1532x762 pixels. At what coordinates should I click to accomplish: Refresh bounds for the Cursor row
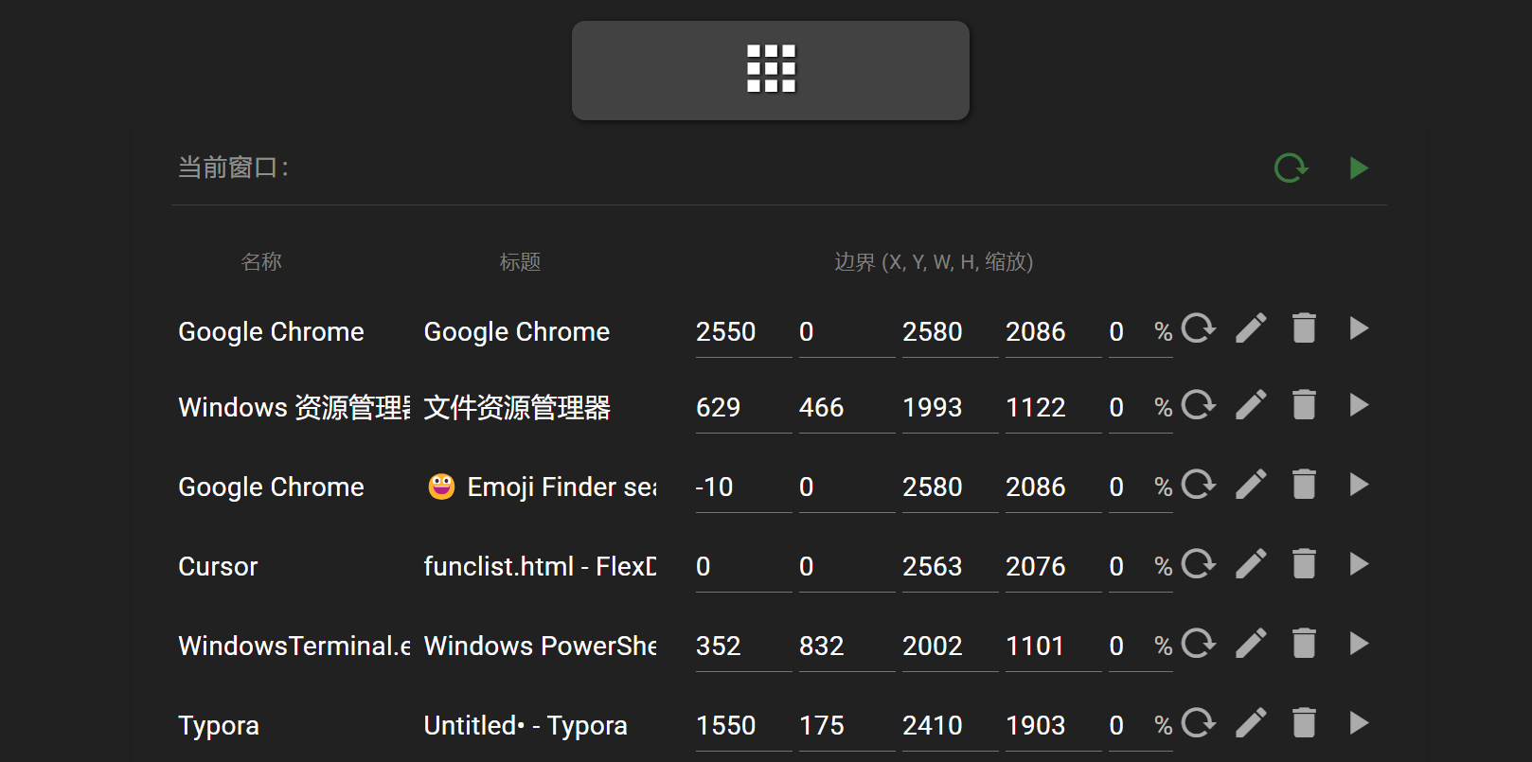[x=1198, y=564]
